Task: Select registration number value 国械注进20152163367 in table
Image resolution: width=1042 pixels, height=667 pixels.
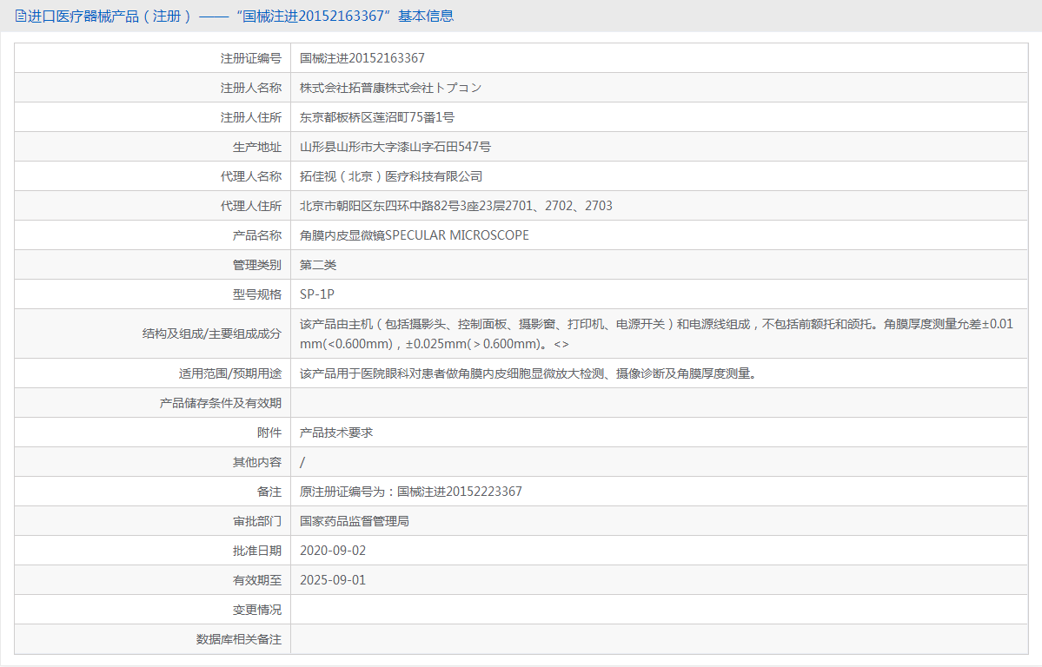Action: point(362,58)
